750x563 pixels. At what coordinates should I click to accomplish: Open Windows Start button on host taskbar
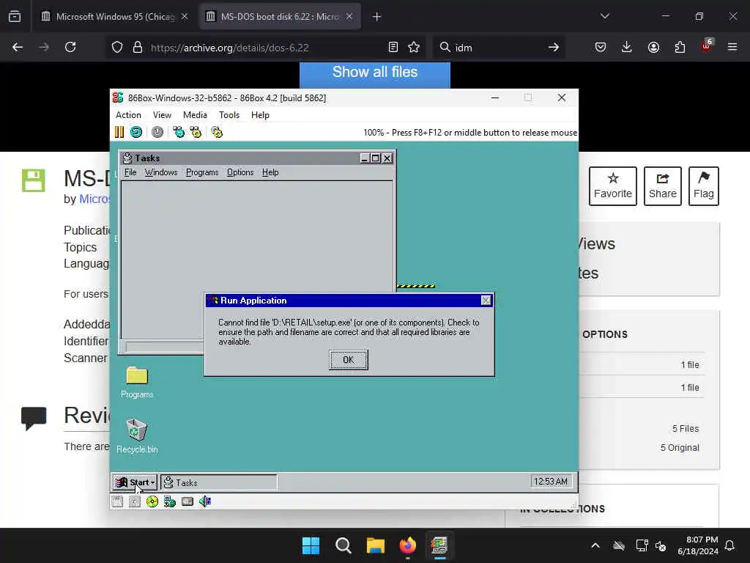pyautogui.click(x=311, y=545)
